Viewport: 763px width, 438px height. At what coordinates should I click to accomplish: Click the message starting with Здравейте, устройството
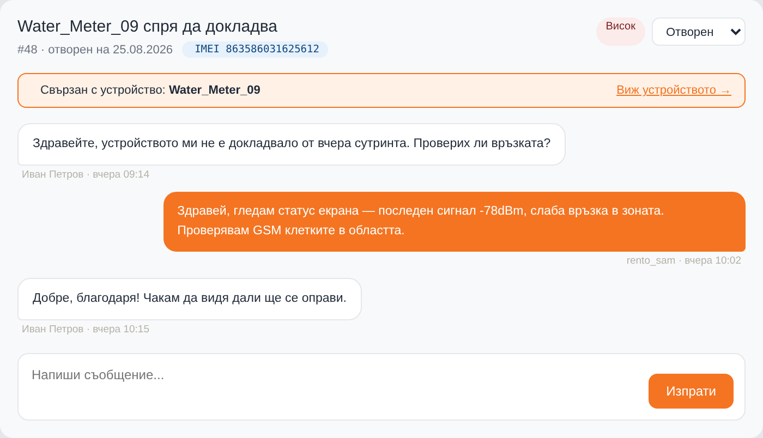(292, 144)
